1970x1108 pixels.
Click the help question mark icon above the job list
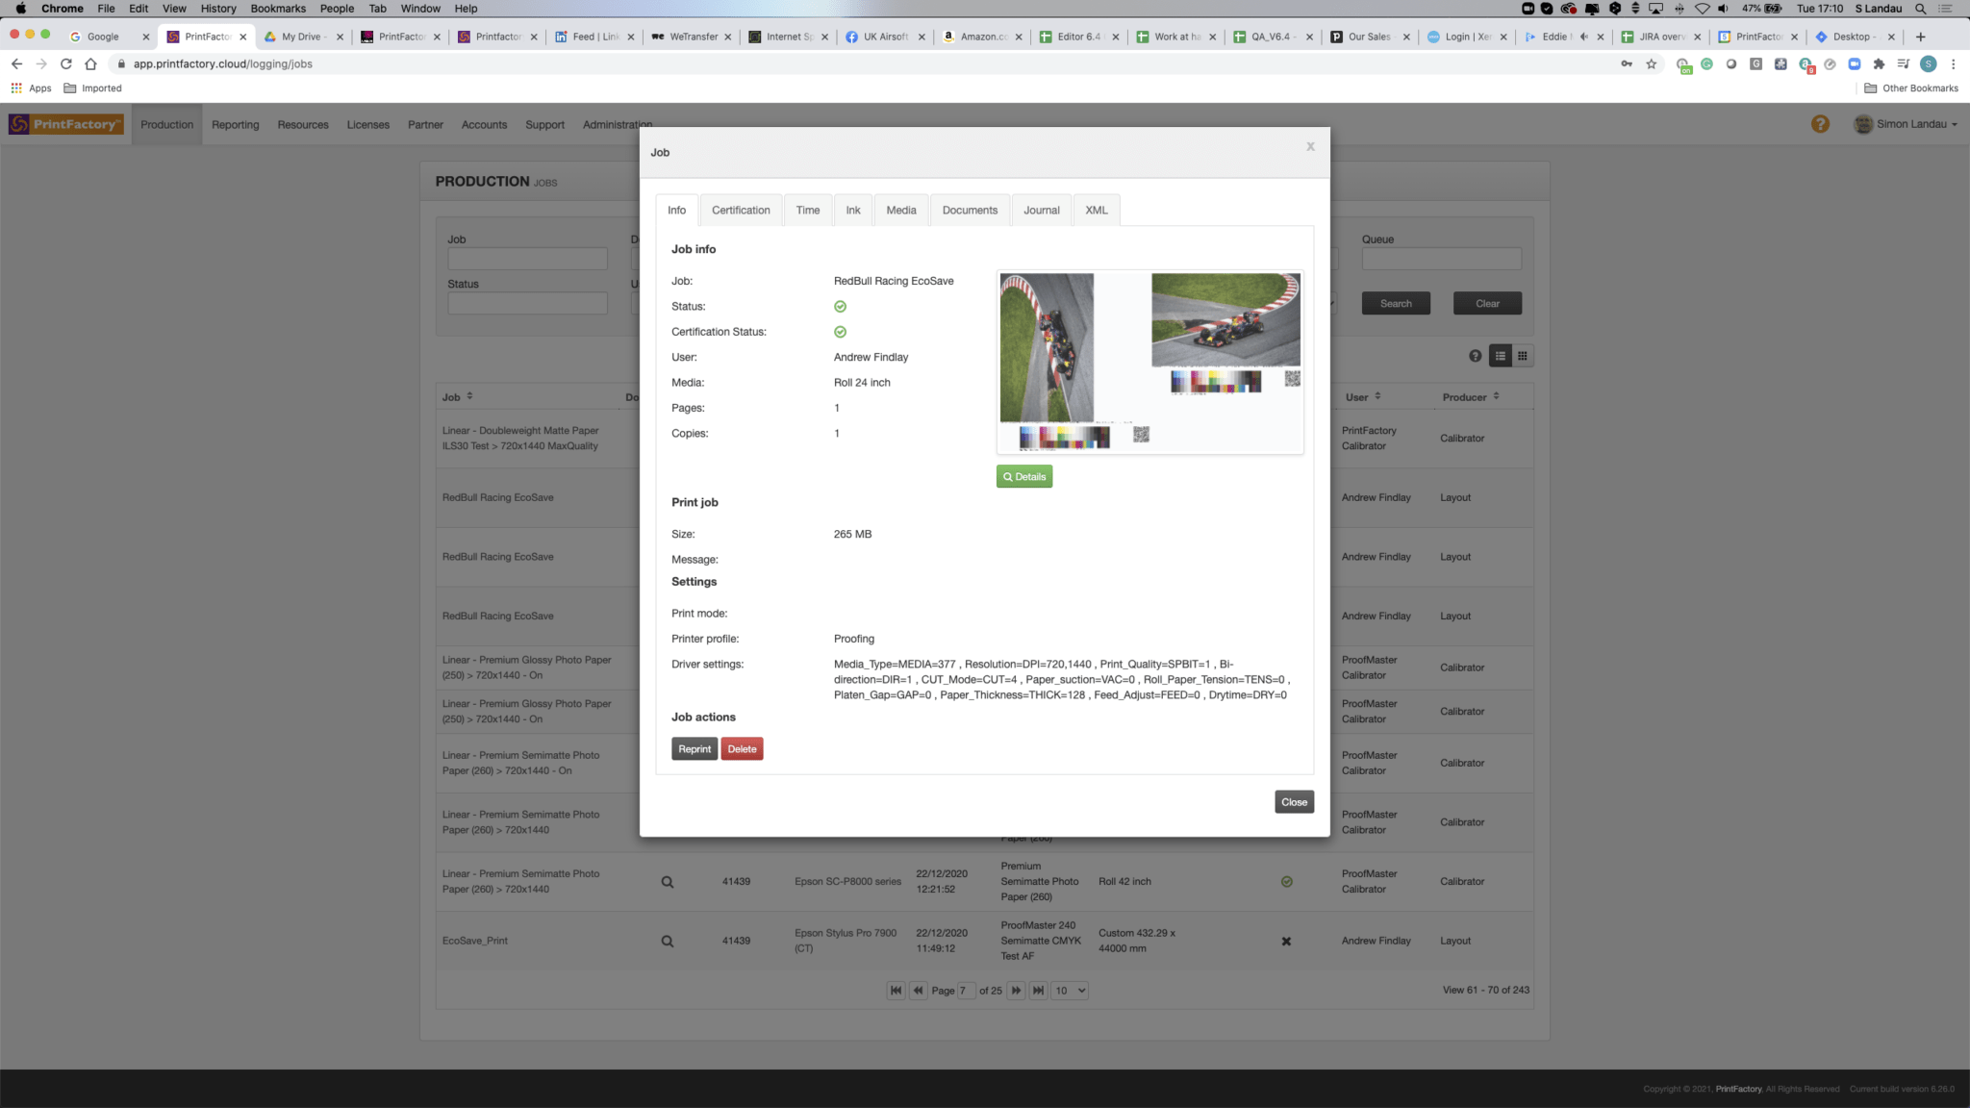tap(1476, 355)
